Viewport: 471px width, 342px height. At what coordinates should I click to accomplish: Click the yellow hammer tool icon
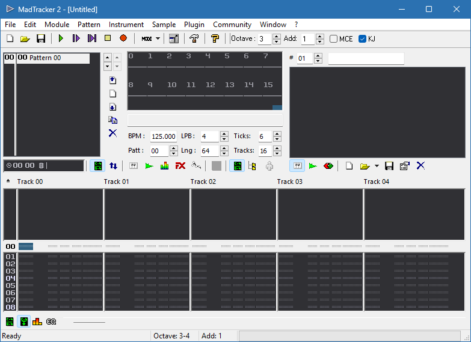coord(215,38)
